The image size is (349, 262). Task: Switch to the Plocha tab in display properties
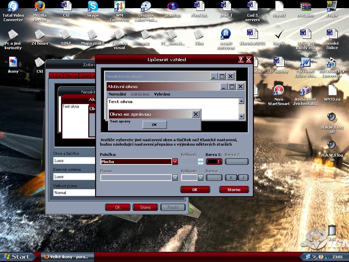point(71,76)
